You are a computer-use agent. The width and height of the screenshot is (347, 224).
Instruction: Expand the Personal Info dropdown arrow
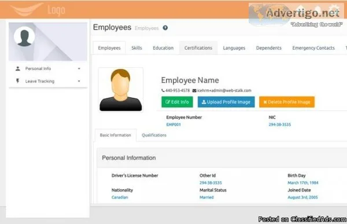click(79, 69)
